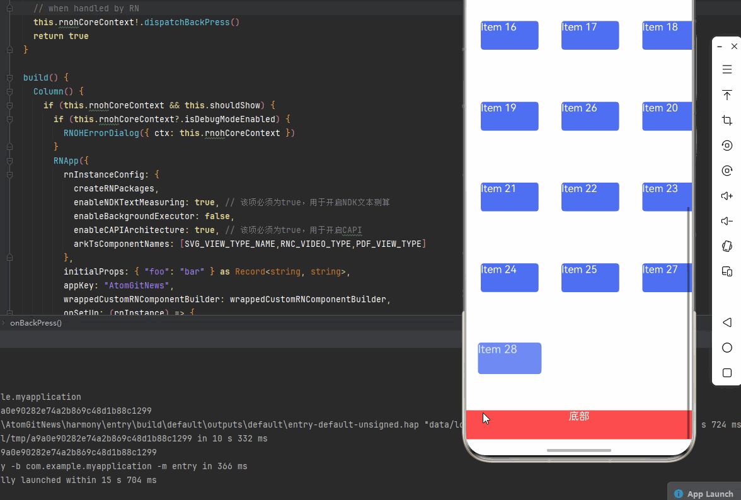
Task: Tap Item 23 in the emulator
Action: [667, 197]
